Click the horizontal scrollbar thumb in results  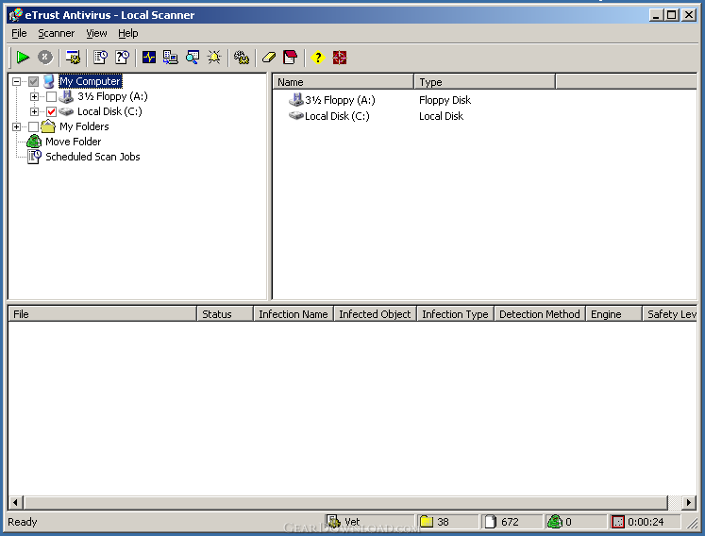pos(345,502)
